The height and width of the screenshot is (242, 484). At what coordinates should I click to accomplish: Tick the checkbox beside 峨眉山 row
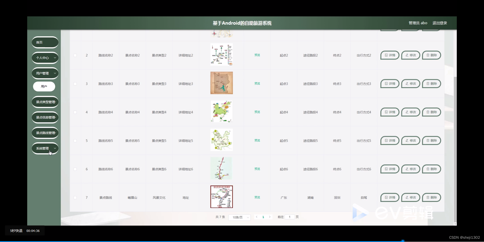click(75, 198)
